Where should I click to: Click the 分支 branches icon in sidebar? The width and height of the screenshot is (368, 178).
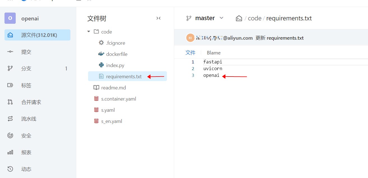click(10, 68)
